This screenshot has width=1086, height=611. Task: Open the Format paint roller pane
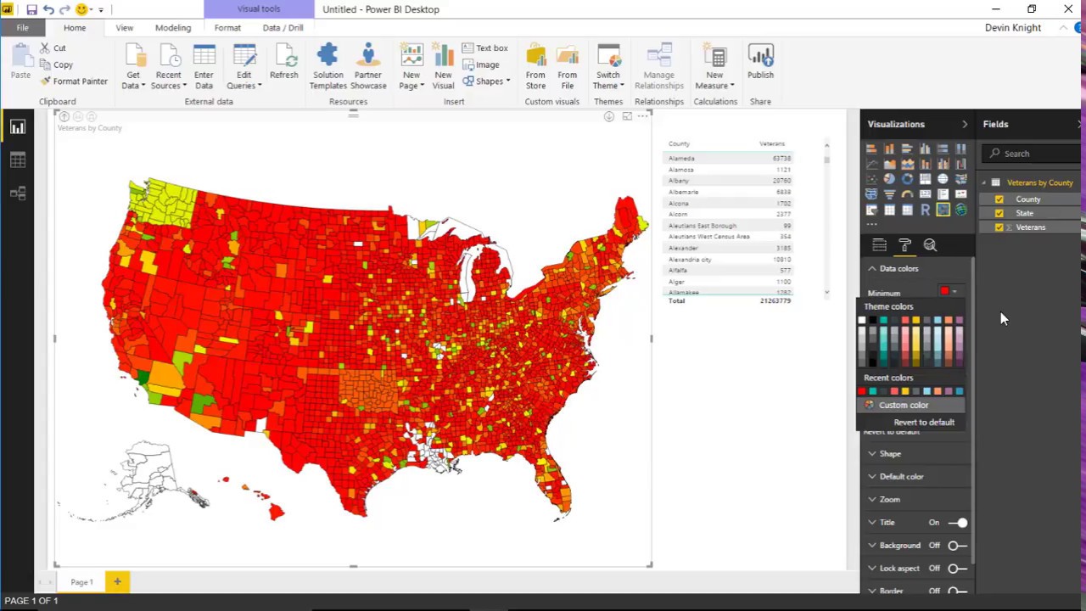point(904,245)
